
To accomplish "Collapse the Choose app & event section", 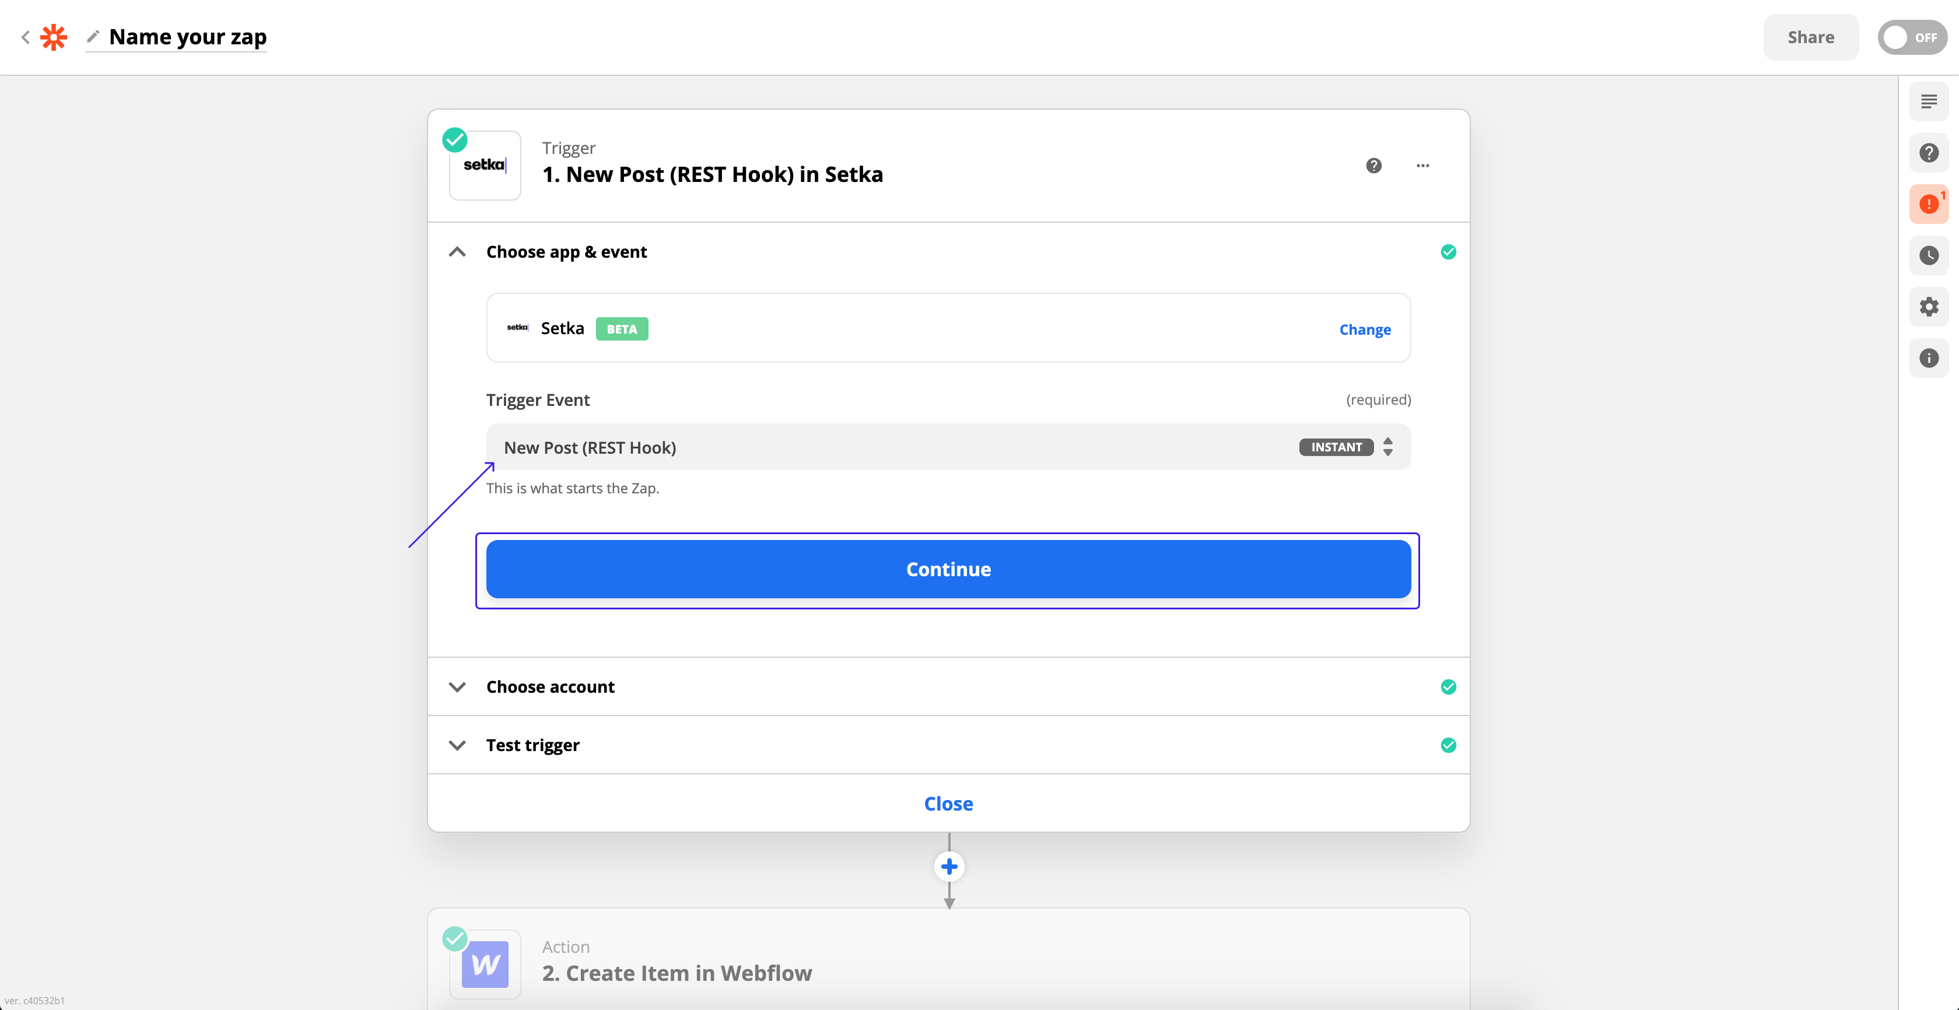I will tap(457, 252).
